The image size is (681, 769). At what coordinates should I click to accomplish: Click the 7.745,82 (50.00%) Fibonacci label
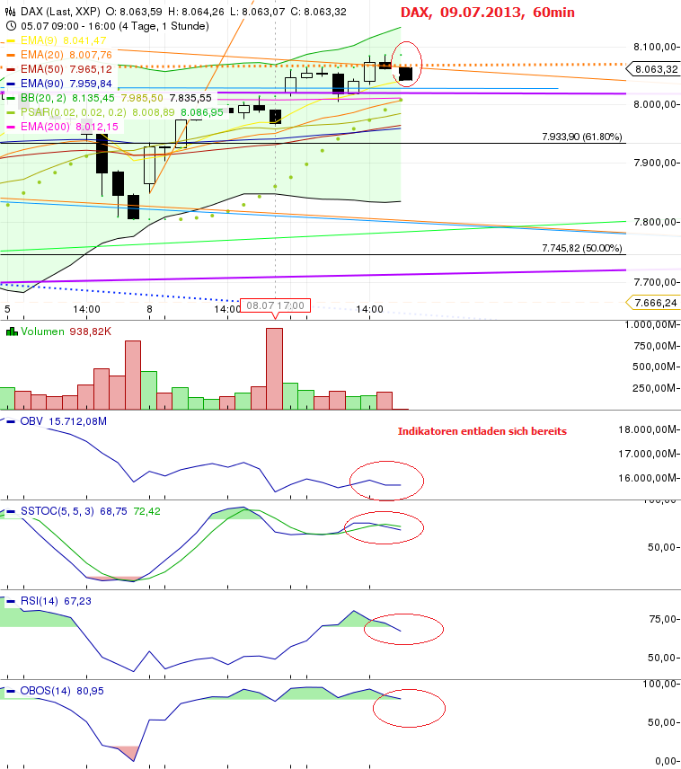coord(582,248)
